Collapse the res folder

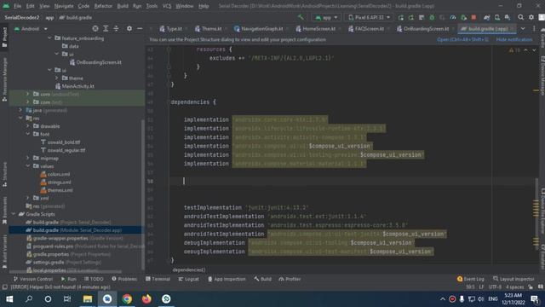pos(20,118)
